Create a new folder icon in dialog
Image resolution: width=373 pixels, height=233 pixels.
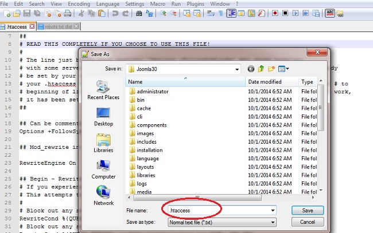point(271,69)
